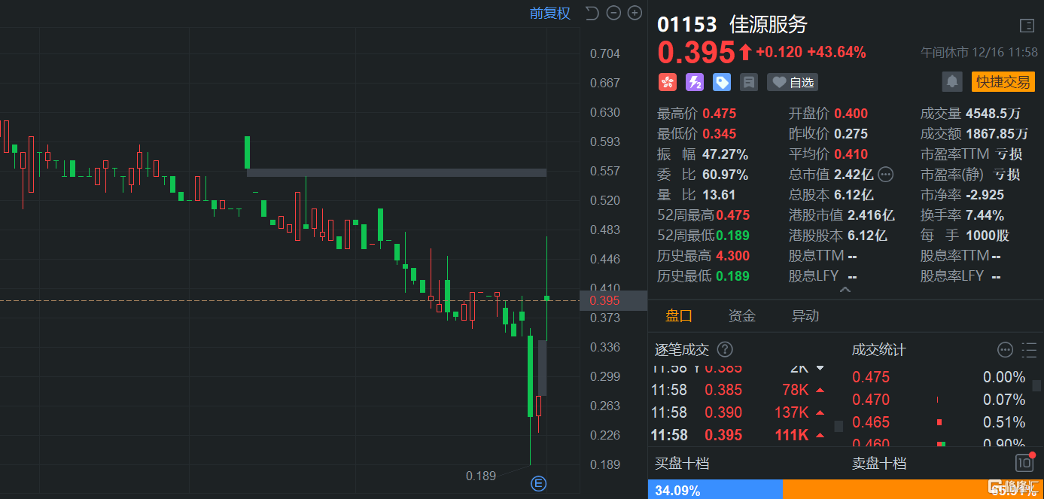Screen dimensions: 1044x499
Task: Click the 最低价 0.345 value
Action: coord(720,134)
